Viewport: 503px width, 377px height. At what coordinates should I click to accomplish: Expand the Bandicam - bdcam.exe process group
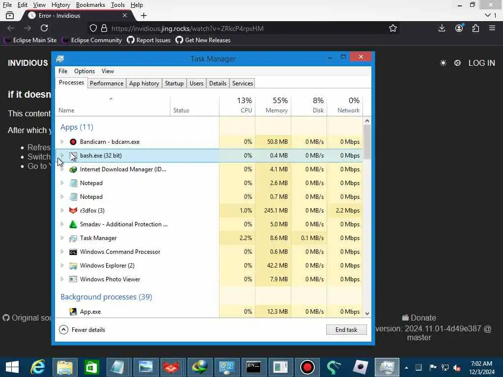(62, 141)
